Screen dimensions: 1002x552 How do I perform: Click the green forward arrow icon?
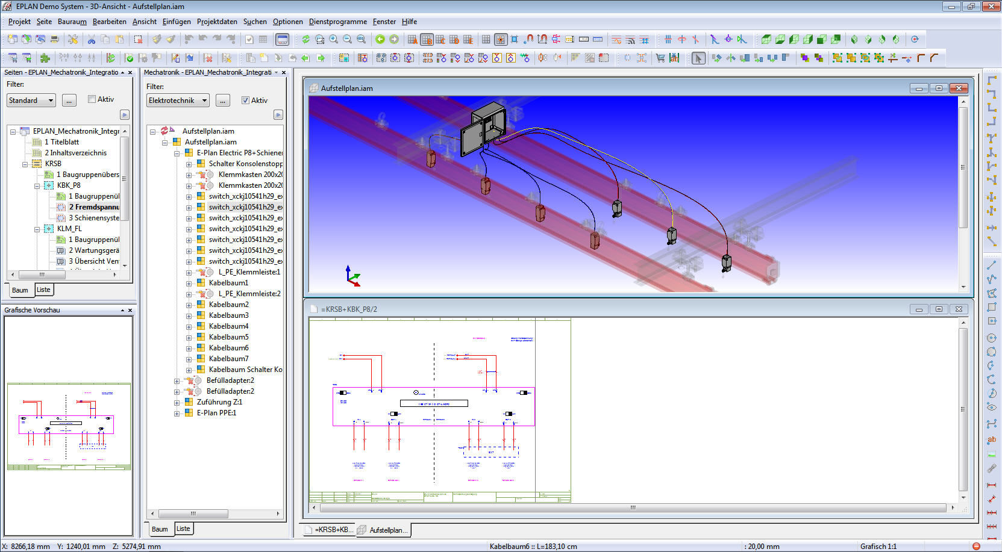pyautogui.click(x=394, y=40)
